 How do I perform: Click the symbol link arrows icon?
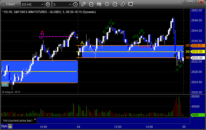click(123, 4)
